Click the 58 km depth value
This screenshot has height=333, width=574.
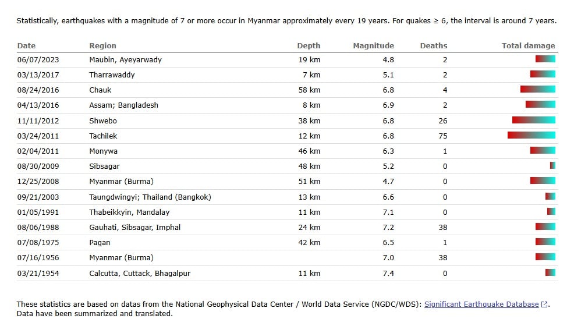[309, 90]
